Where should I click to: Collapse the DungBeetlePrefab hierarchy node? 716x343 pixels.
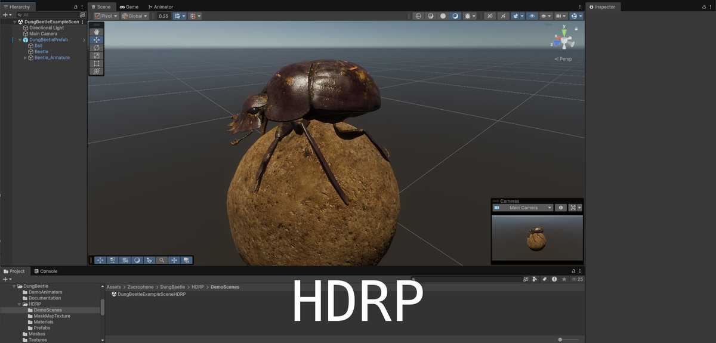(19, 40)
